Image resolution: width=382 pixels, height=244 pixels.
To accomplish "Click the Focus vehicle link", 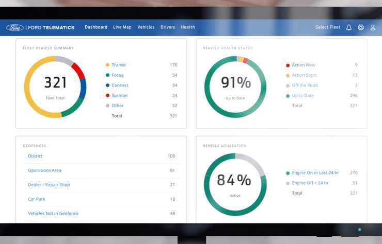I will [x=117, y=75].
